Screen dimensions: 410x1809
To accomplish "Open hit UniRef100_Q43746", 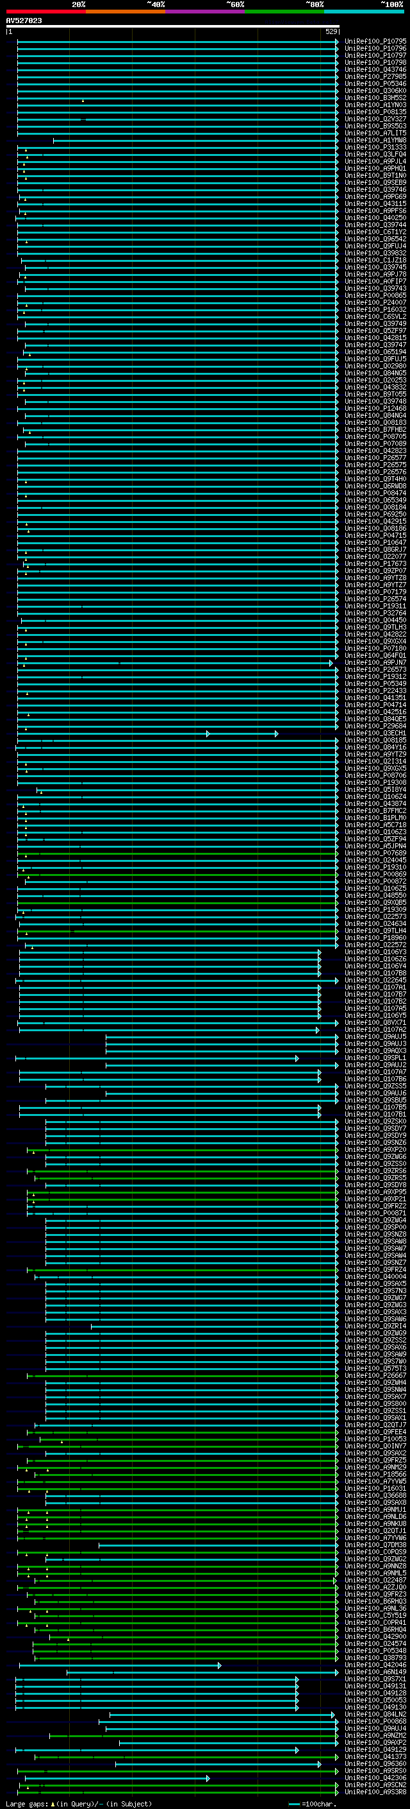I will (x=375, y=69).
